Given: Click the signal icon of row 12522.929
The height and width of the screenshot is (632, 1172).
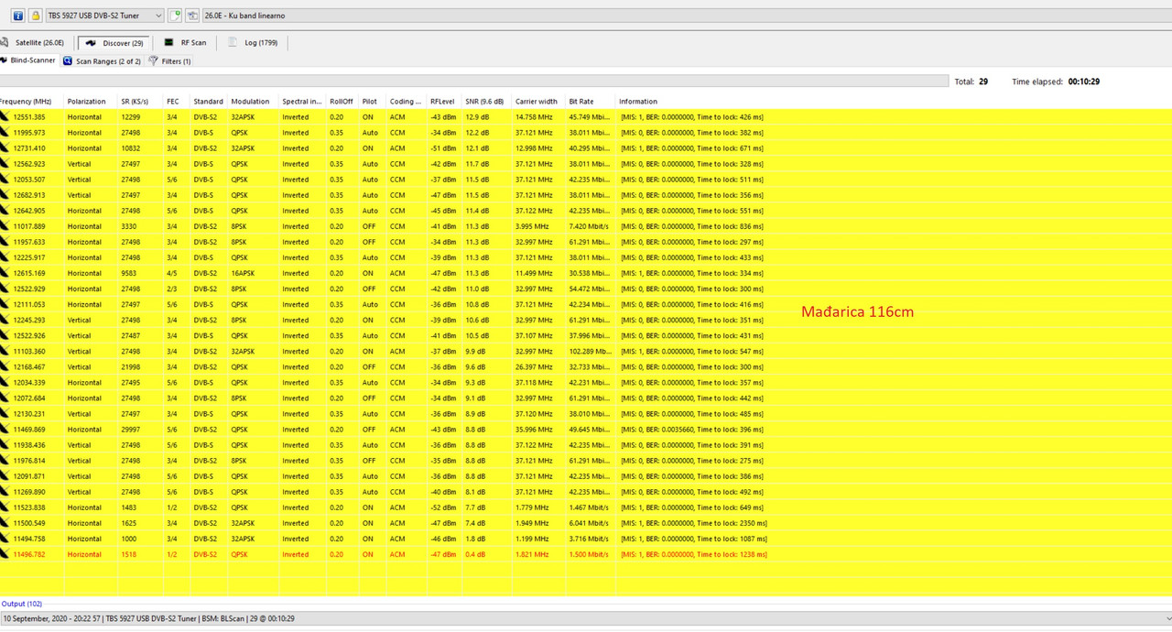Looking at the screenshot, I should pyautogui.click(x=5, y=289).
